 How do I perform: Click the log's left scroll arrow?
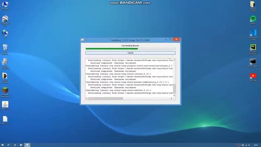coord(87,98)
